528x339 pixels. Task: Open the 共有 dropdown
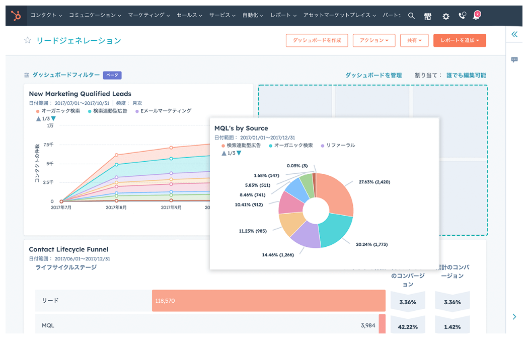click(414, 40)
